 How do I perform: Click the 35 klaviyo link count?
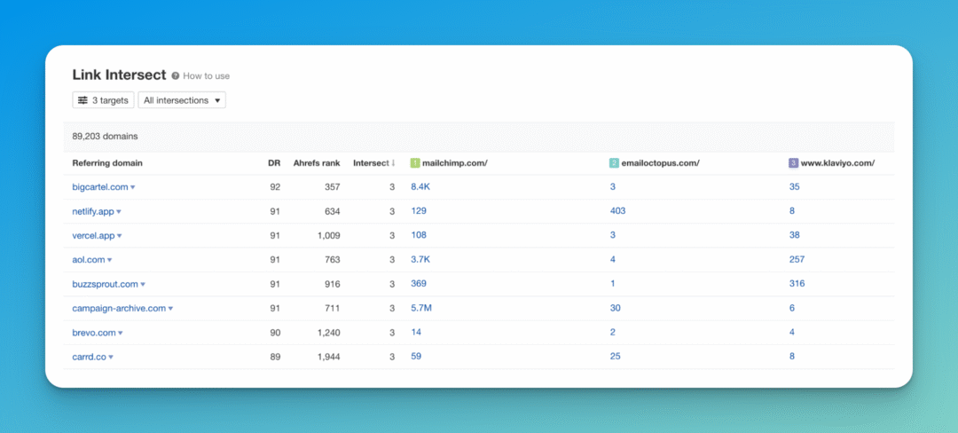coord(794,187)
